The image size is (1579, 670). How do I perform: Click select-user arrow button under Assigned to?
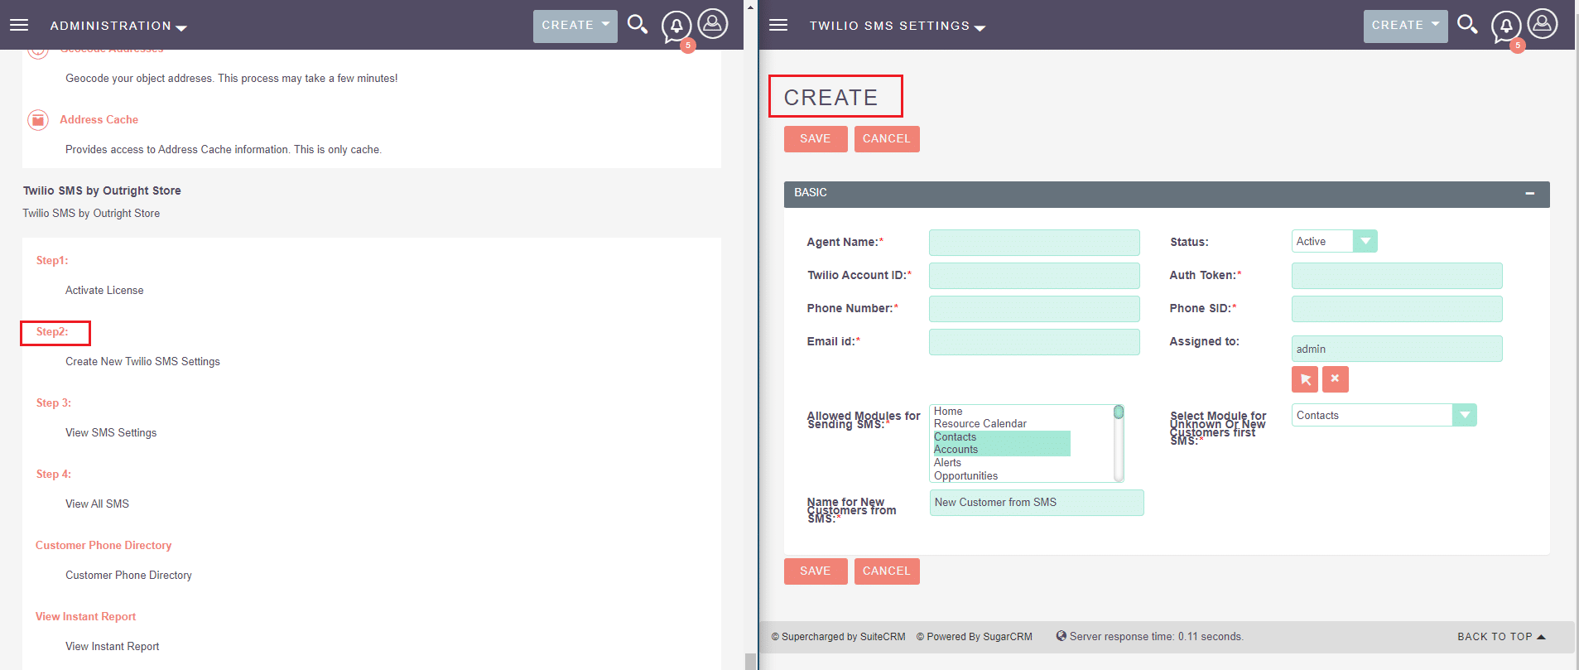[1305, 379]
